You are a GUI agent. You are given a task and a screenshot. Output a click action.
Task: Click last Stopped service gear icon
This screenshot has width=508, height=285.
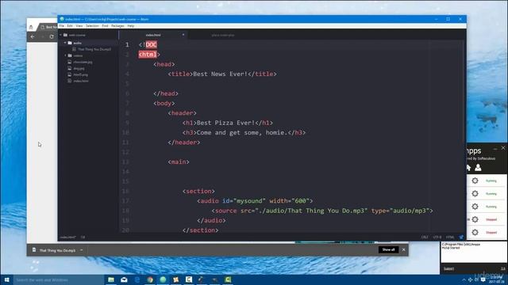[475, 232]
